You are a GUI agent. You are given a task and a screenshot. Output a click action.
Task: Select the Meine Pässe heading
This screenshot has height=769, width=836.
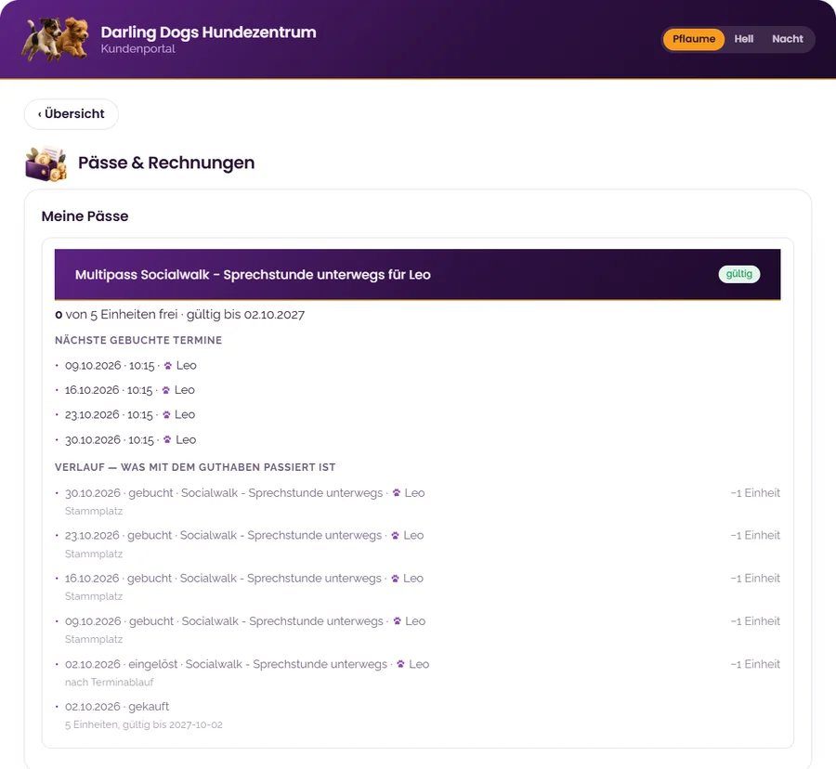(85, 216)
